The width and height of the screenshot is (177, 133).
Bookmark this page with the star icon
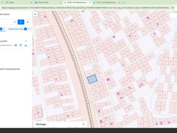[173, 8]
